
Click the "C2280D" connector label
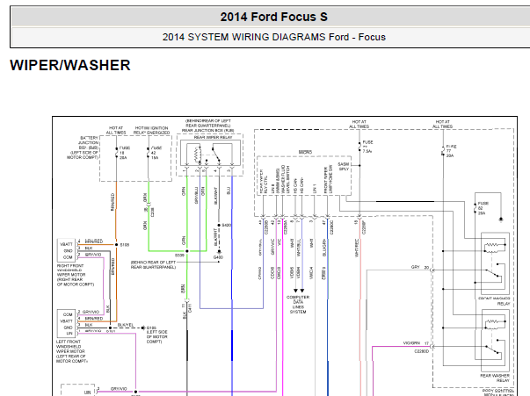[422, 351]
